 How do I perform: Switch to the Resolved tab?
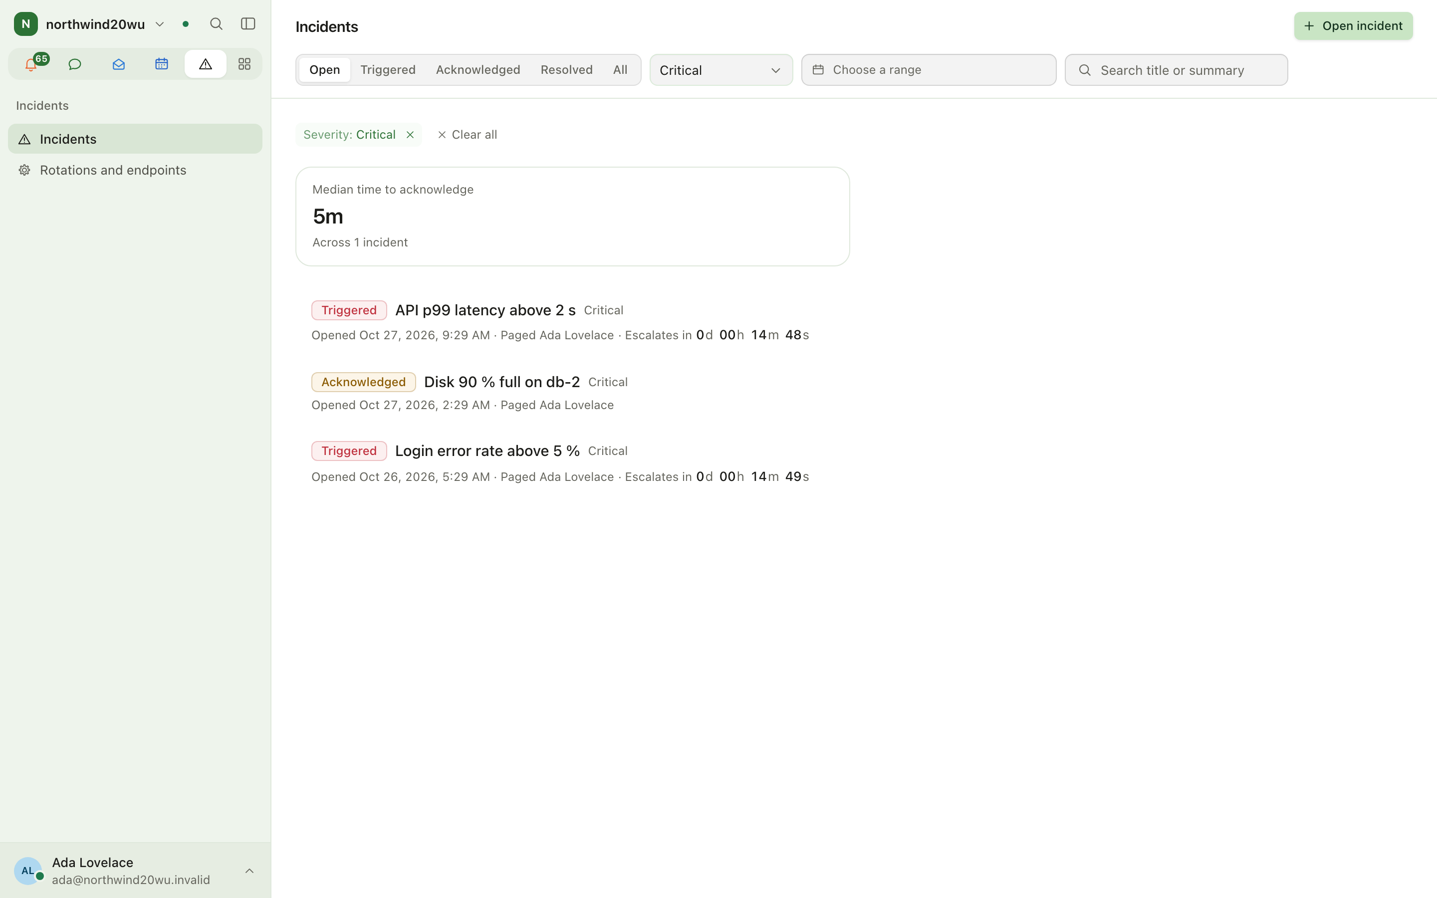(x=566, y=69)
